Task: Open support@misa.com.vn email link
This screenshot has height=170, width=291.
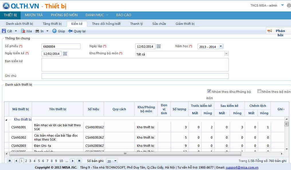Action: (242, 168)
